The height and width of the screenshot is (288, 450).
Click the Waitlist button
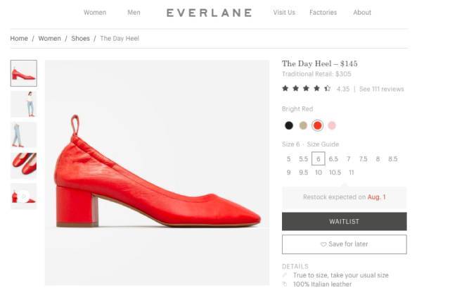344,221
